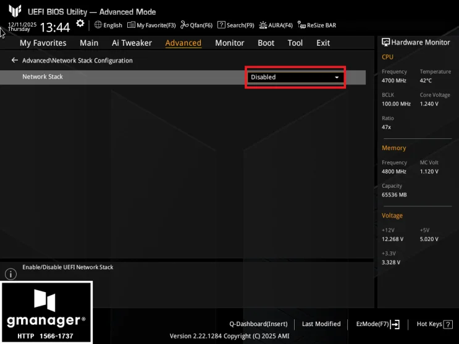Toggle ReSize BAR option
The width and height of the screenshot is (459, 344).
tap(317, 25)
